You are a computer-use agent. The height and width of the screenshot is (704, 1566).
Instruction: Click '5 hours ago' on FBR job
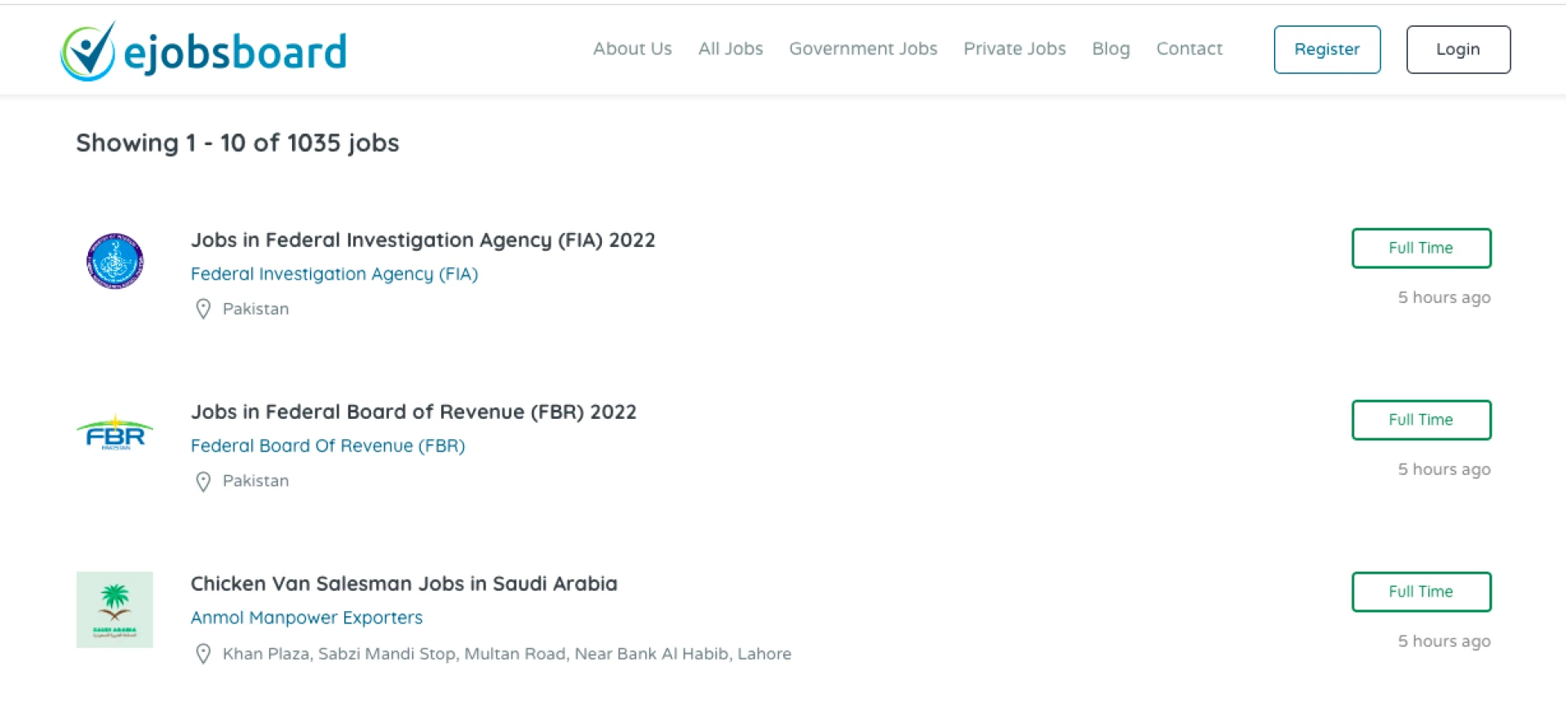1444,469
